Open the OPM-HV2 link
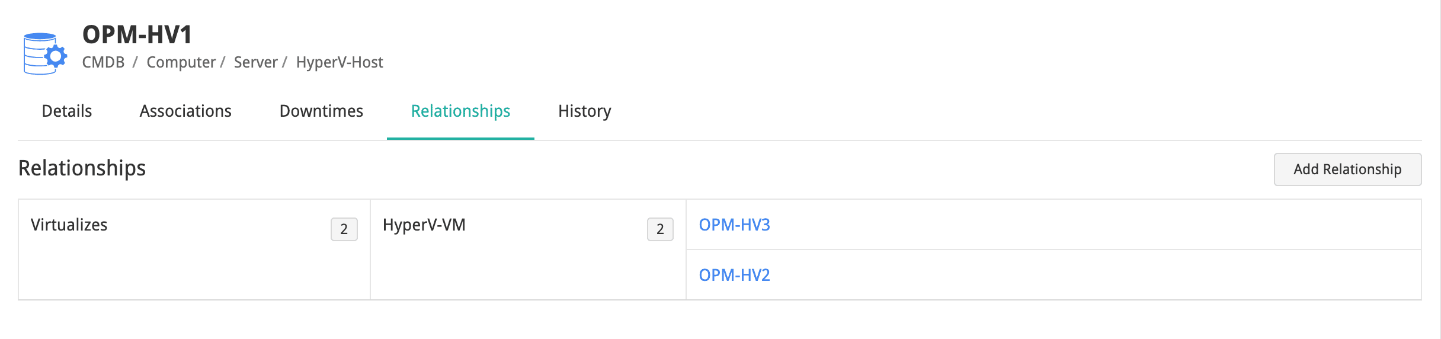Screen dimensions: 1441x339 pyautogui.click(x=734, y=275)
